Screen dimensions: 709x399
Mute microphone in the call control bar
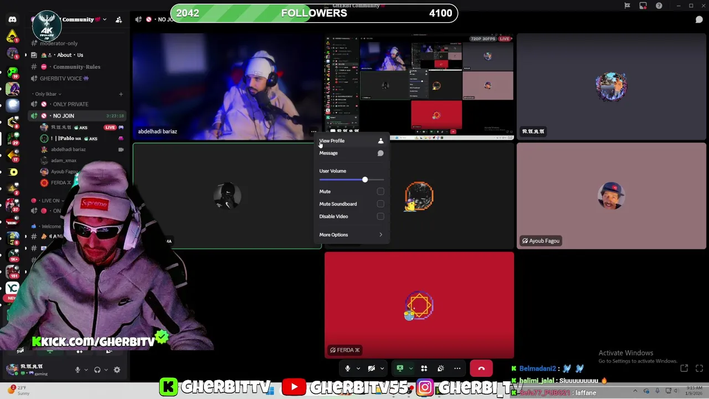coord(347,369)
